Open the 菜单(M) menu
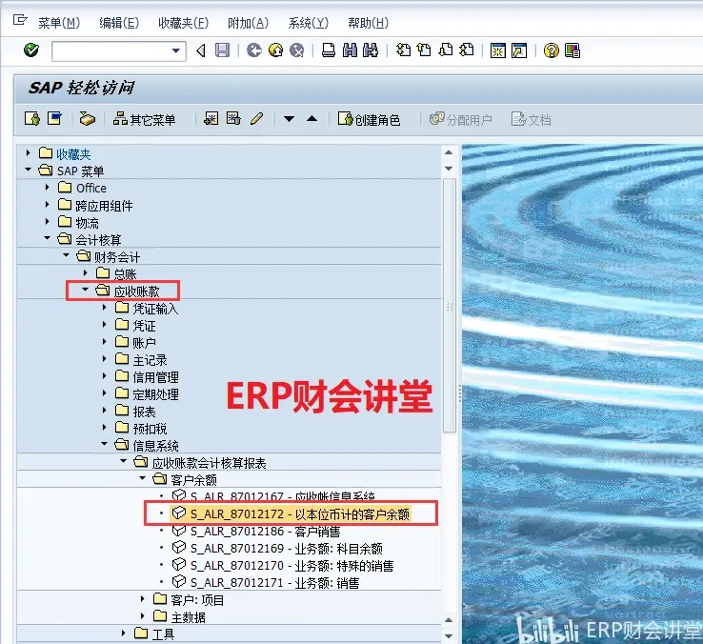Screen dimensions: 703x644 tap(59, 23)
